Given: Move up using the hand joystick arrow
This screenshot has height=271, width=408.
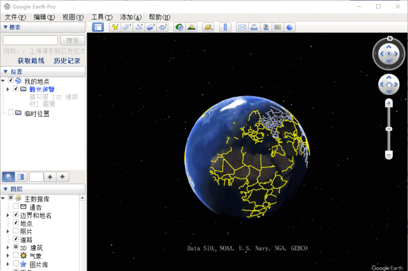Looking at the screenshot, I should 389,77.
